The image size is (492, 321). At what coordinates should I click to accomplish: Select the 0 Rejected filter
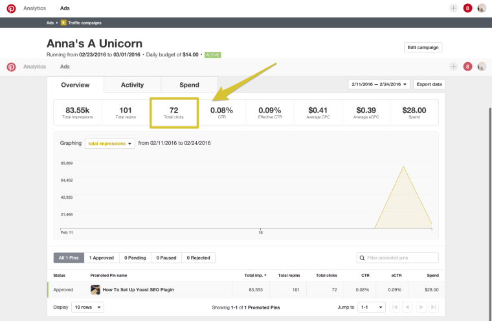(198, 258)
